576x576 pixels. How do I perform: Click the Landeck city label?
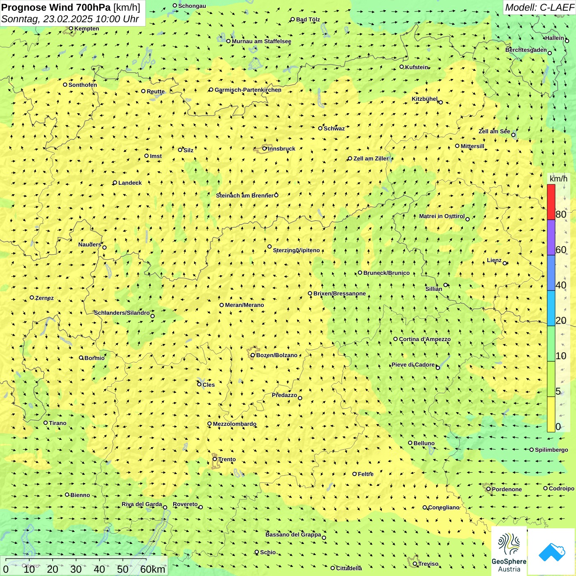(x=130, y=183)
